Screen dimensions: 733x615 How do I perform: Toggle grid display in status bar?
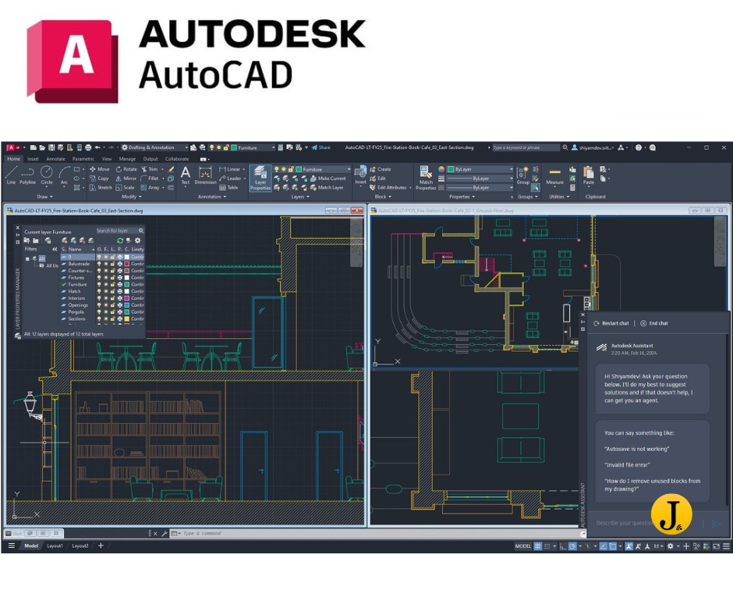537,546
